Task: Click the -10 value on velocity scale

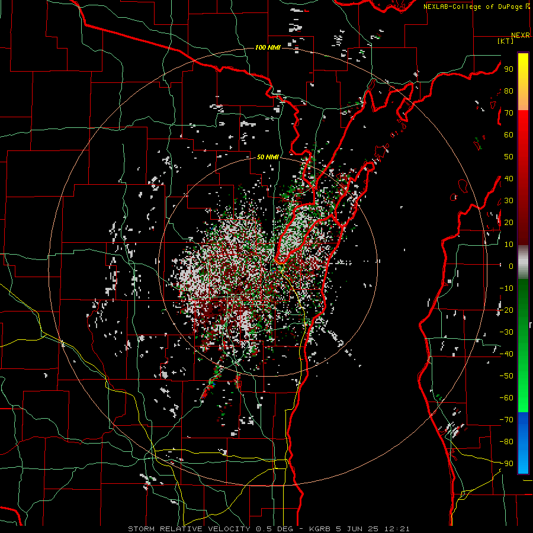Action: (506, 288)
